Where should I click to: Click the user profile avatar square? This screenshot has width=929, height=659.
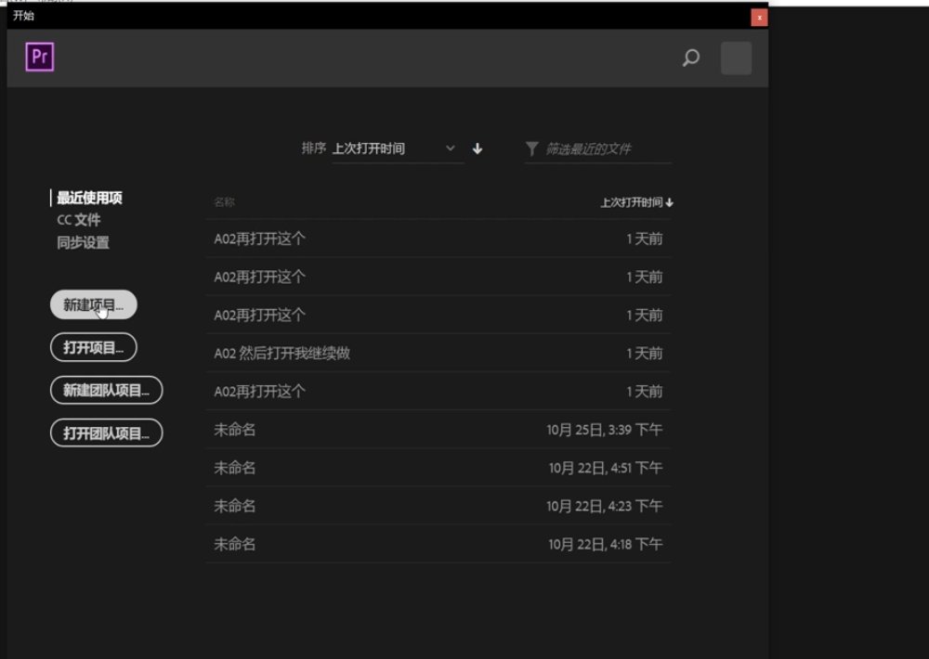pos(735,58)
